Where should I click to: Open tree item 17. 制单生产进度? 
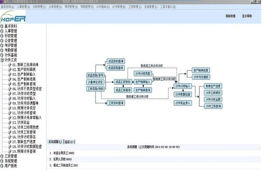pyautogui.click(x=24, y=142)
